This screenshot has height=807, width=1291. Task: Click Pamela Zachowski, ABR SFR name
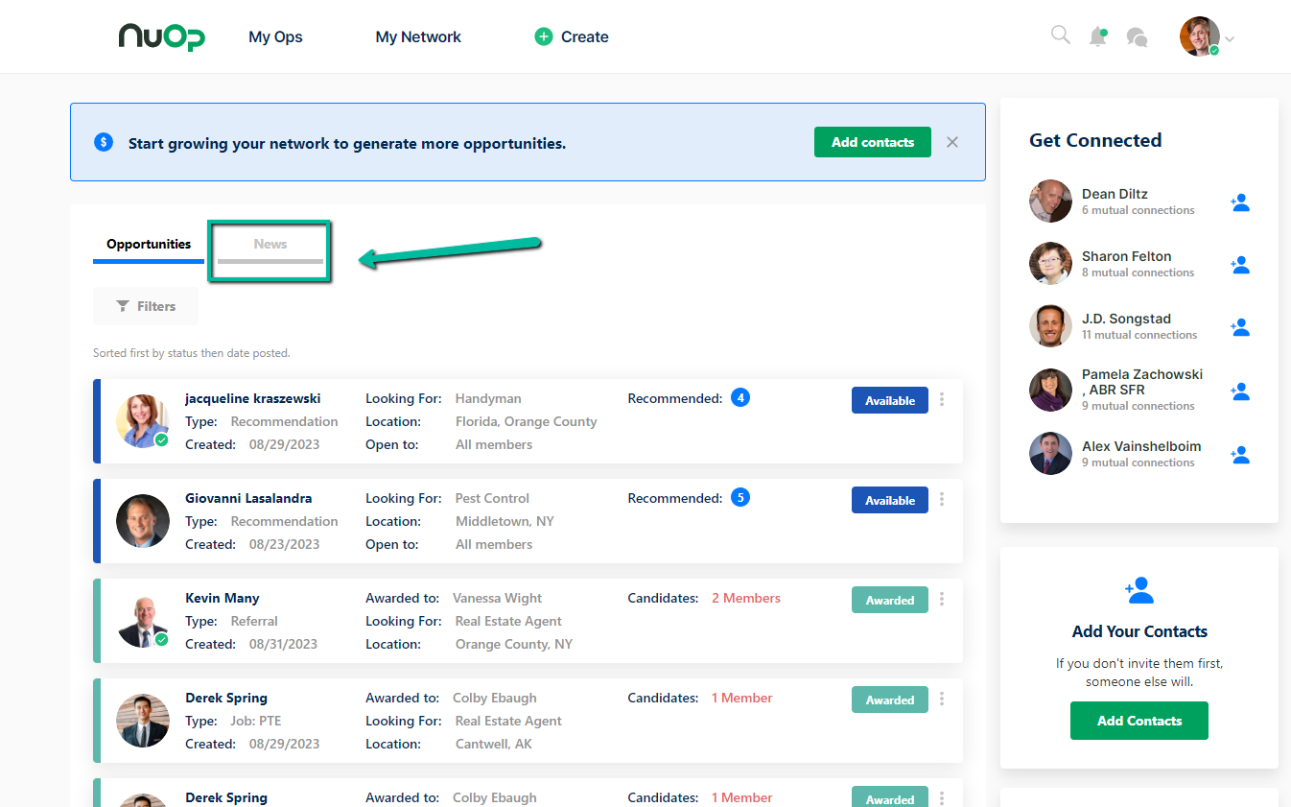[1142, 382]
